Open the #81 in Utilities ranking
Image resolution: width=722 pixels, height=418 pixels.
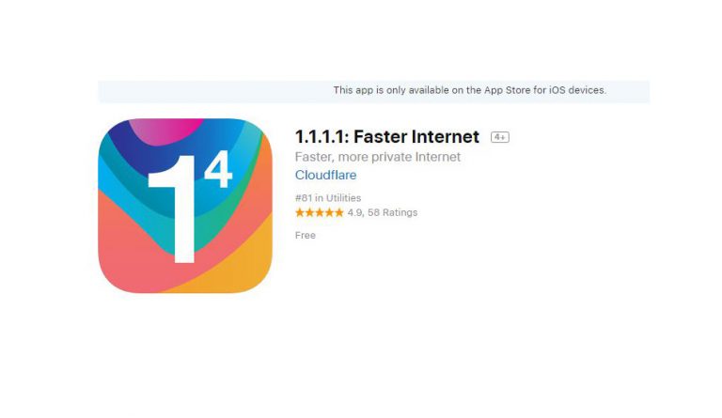click(x=328, y=198)
